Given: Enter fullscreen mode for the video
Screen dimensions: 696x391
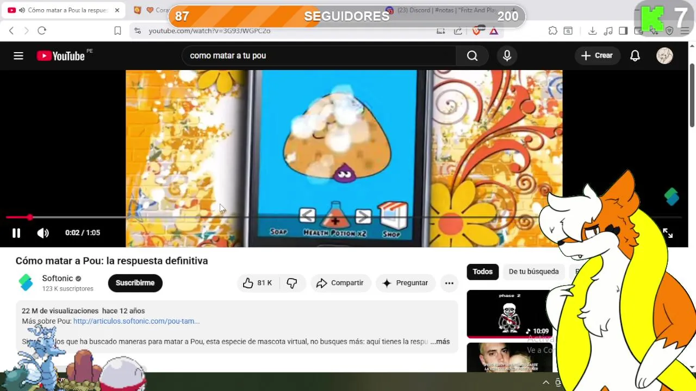Looking at the screenshot, I should point(668,233).
